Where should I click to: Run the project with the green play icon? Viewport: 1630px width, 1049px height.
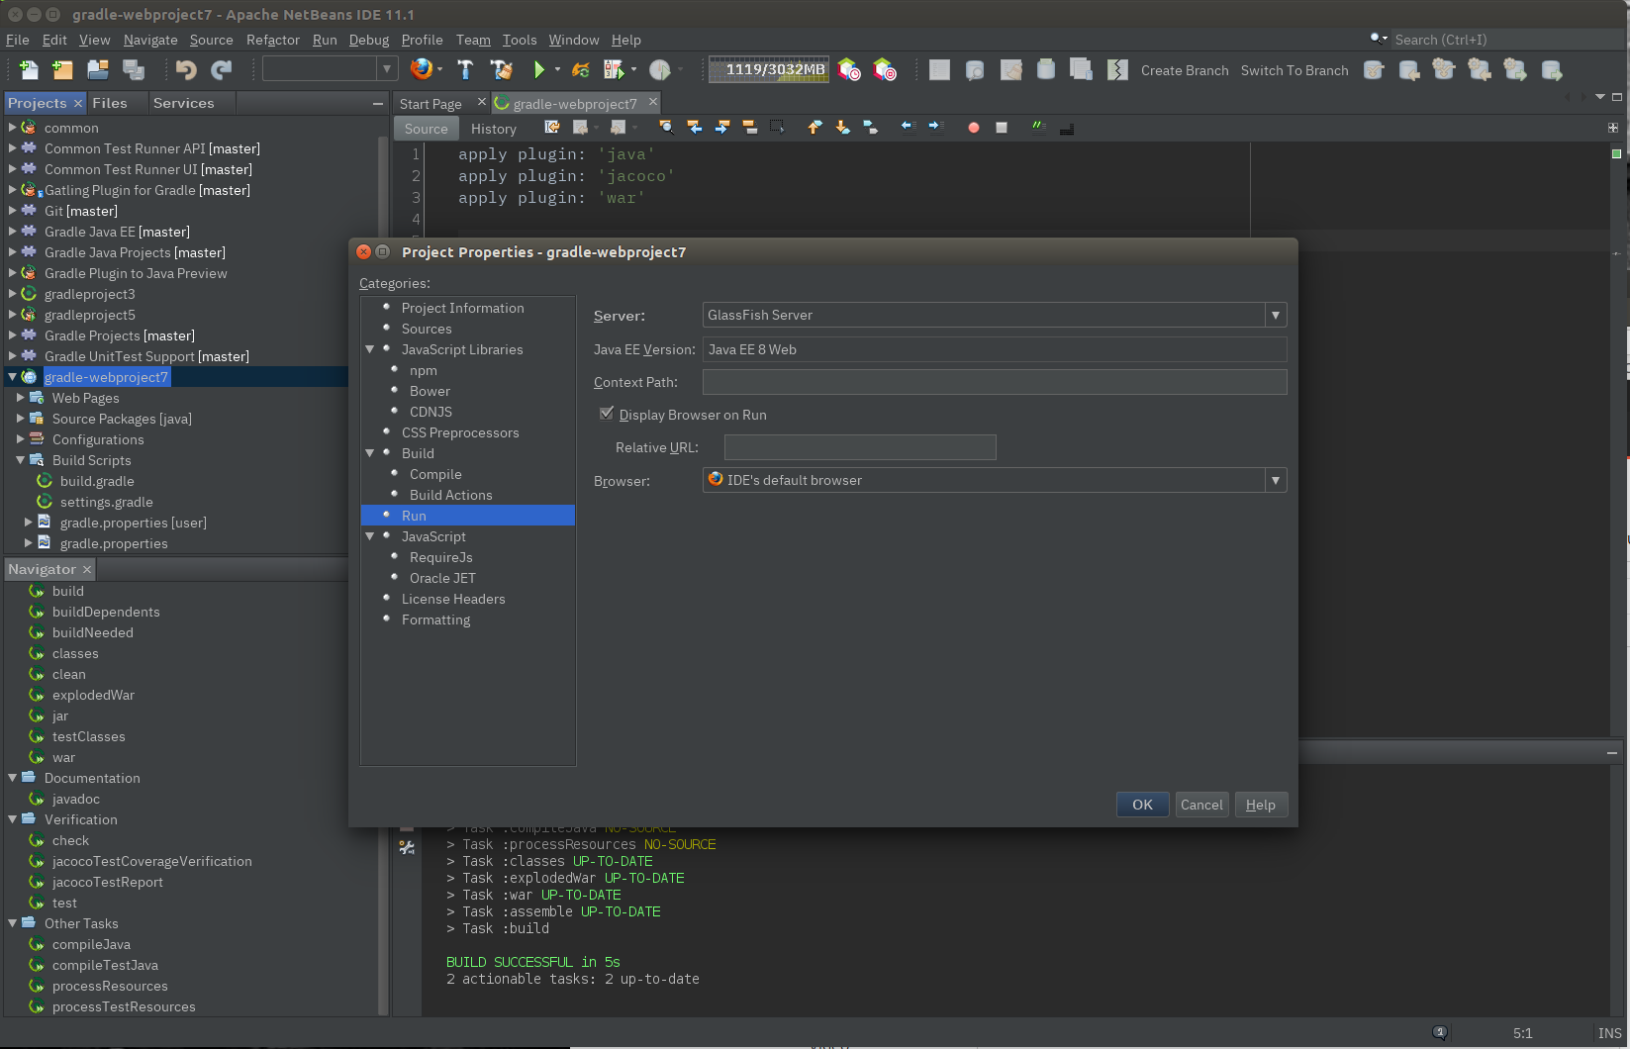tap(540, 69)
